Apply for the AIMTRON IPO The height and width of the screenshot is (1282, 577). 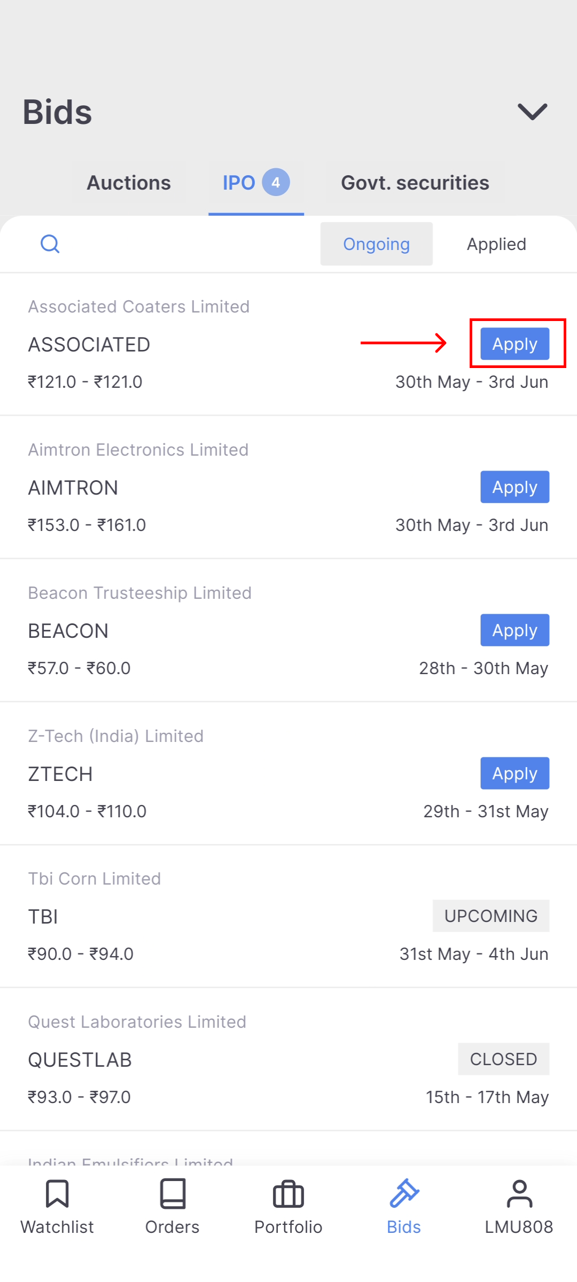pos(514,487)
